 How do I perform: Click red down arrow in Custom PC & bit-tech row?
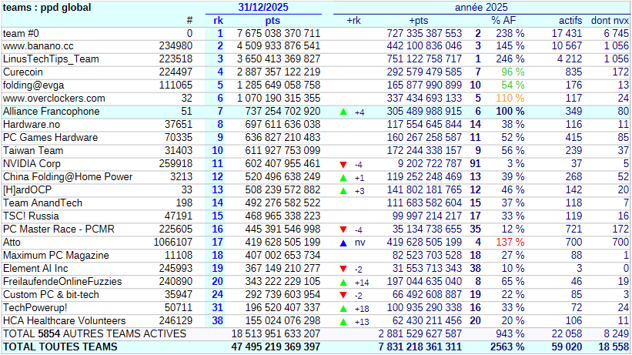(x=343, y=295)
